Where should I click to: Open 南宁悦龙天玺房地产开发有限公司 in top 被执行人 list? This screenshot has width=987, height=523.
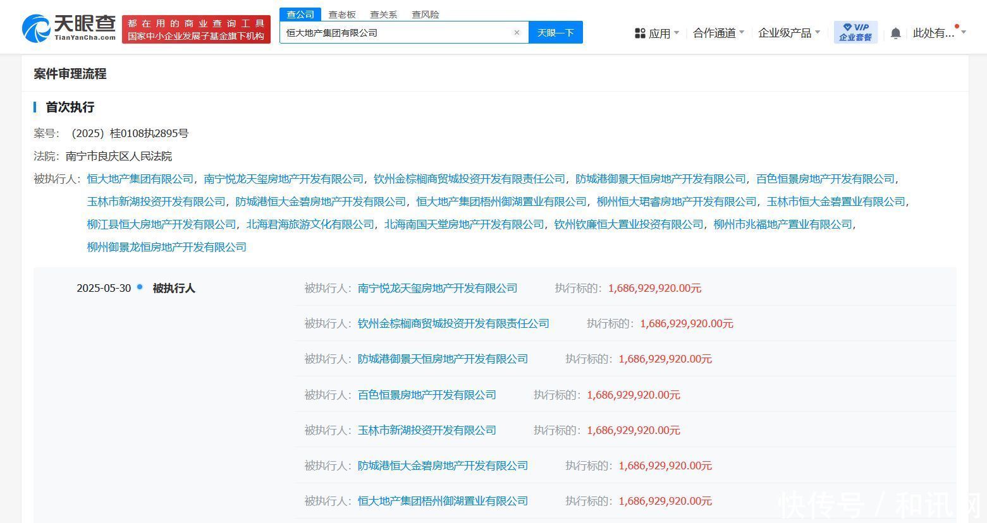[284, 179]
